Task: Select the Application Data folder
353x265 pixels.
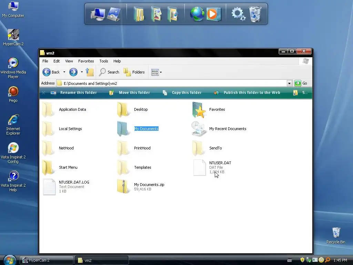Action: pos(64,109)
